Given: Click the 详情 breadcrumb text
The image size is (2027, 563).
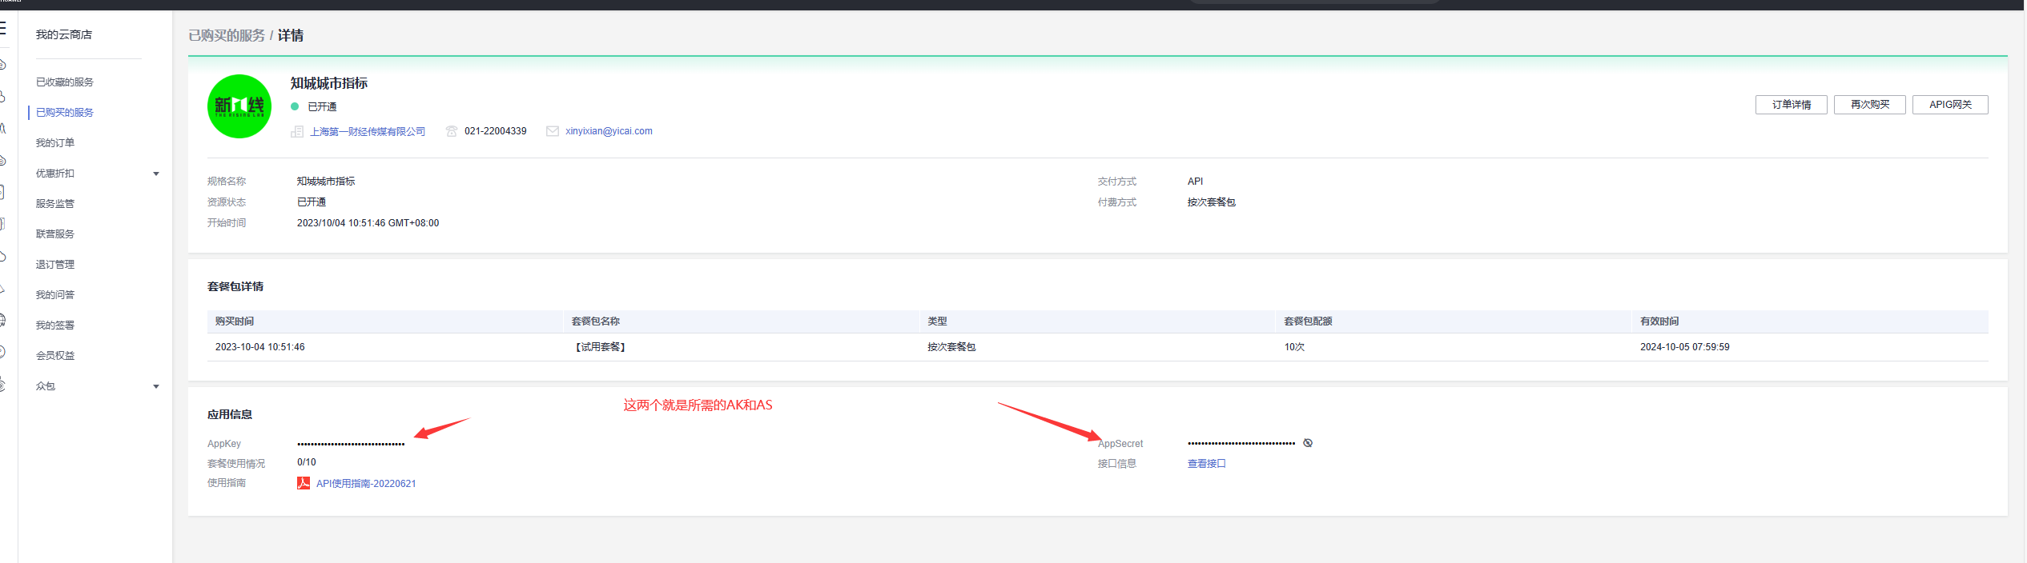Looking at the screenshot, I should 291,36.
